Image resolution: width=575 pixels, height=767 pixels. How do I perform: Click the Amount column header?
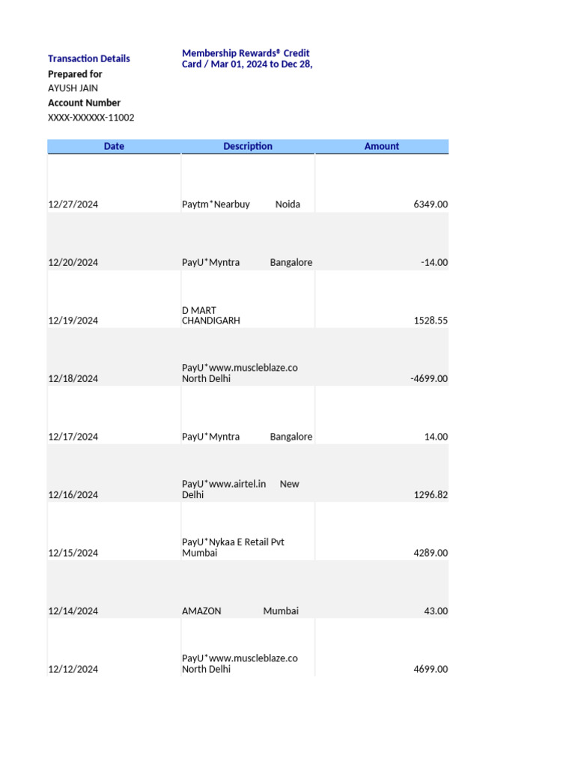click(x=382, y=147)
